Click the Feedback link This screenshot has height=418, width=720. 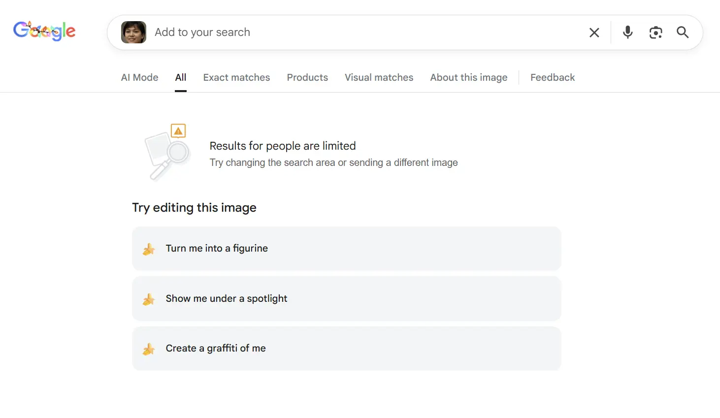point(552,77)
